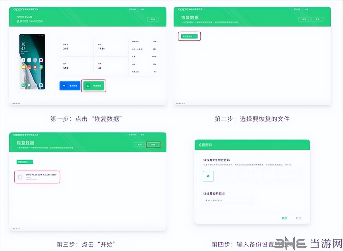Image resolution: width=343 pixels, height=251 pixels.
Task: Select the OPPO-FindX backup file entry in step three
Action: tap(37, 177)
